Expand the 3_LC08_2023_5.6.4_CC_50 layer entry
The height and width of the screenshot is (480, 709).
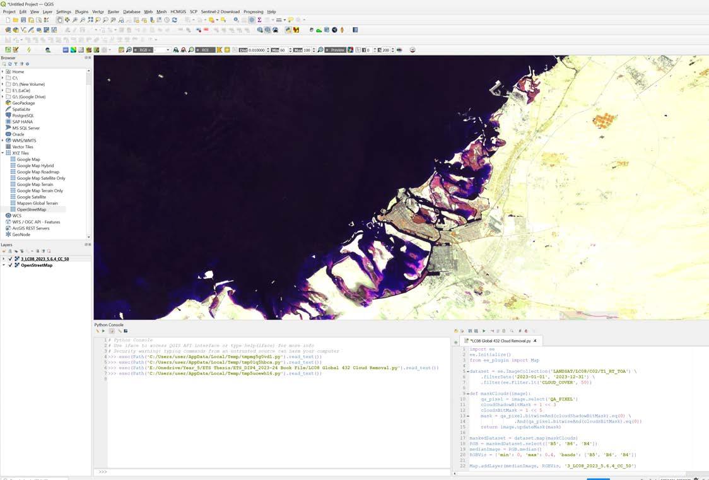pyautogui.click(x=4, y=259)
